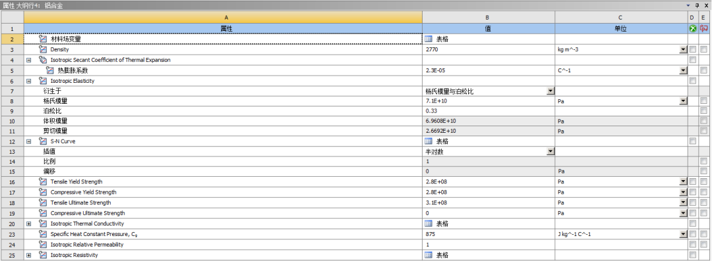Click the Compressive Yield Strength property icon
712x261 pixels.
(43, 192)
